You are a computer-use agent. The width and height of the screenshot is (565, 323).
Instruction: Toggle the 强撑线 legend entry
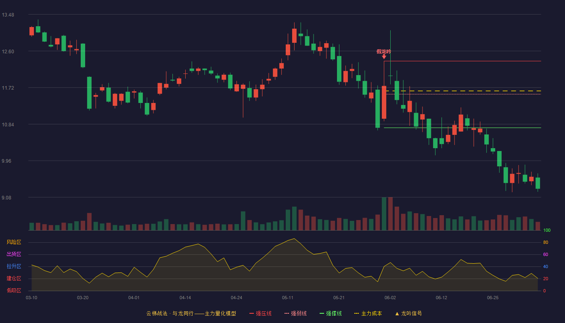pos(331,313)
